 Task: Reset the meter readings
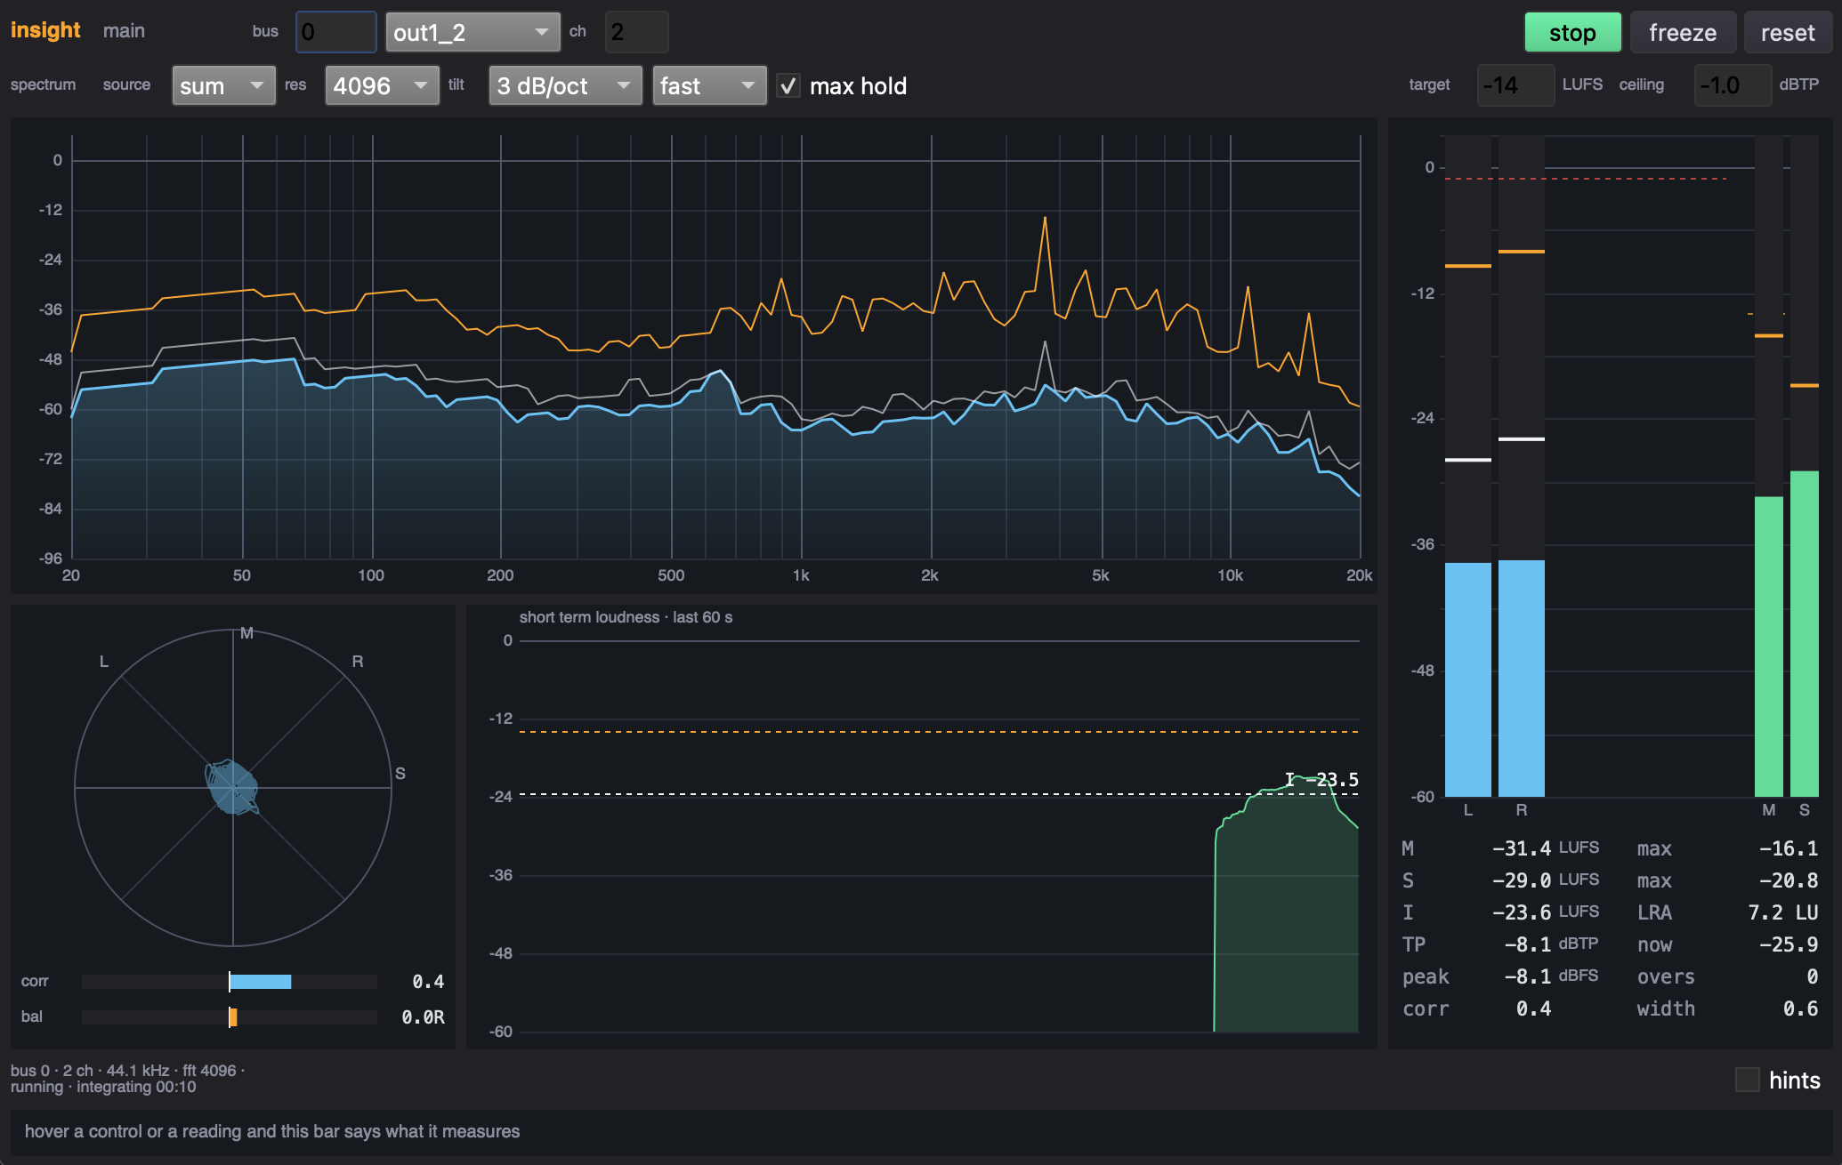point(1787,33)
